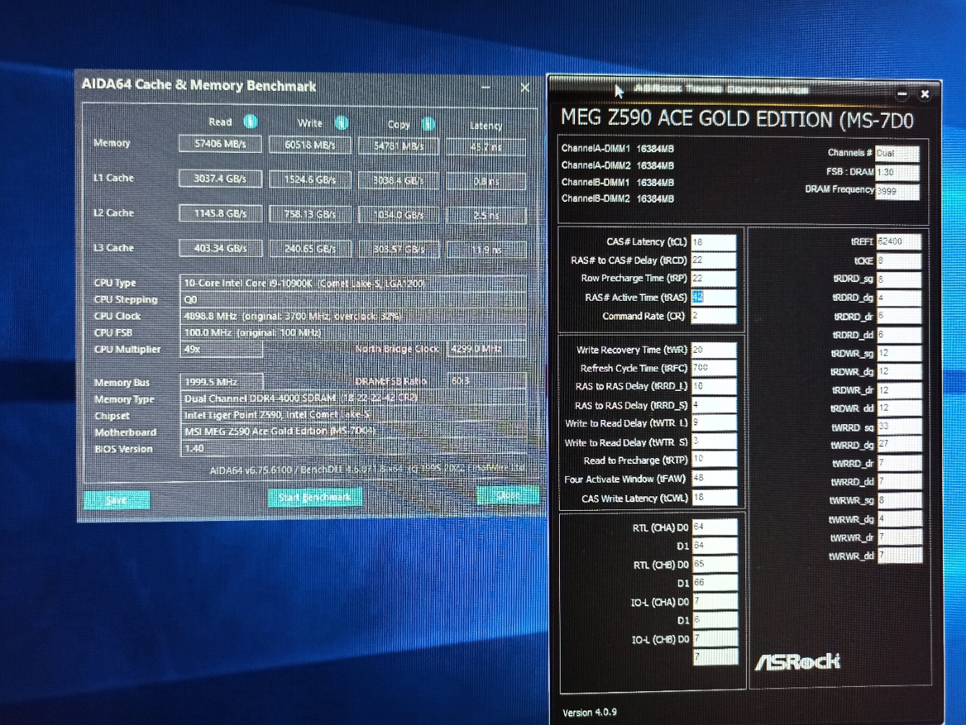Select the tREFI value field
The image size is (966, 725).
tap(899, 242)
